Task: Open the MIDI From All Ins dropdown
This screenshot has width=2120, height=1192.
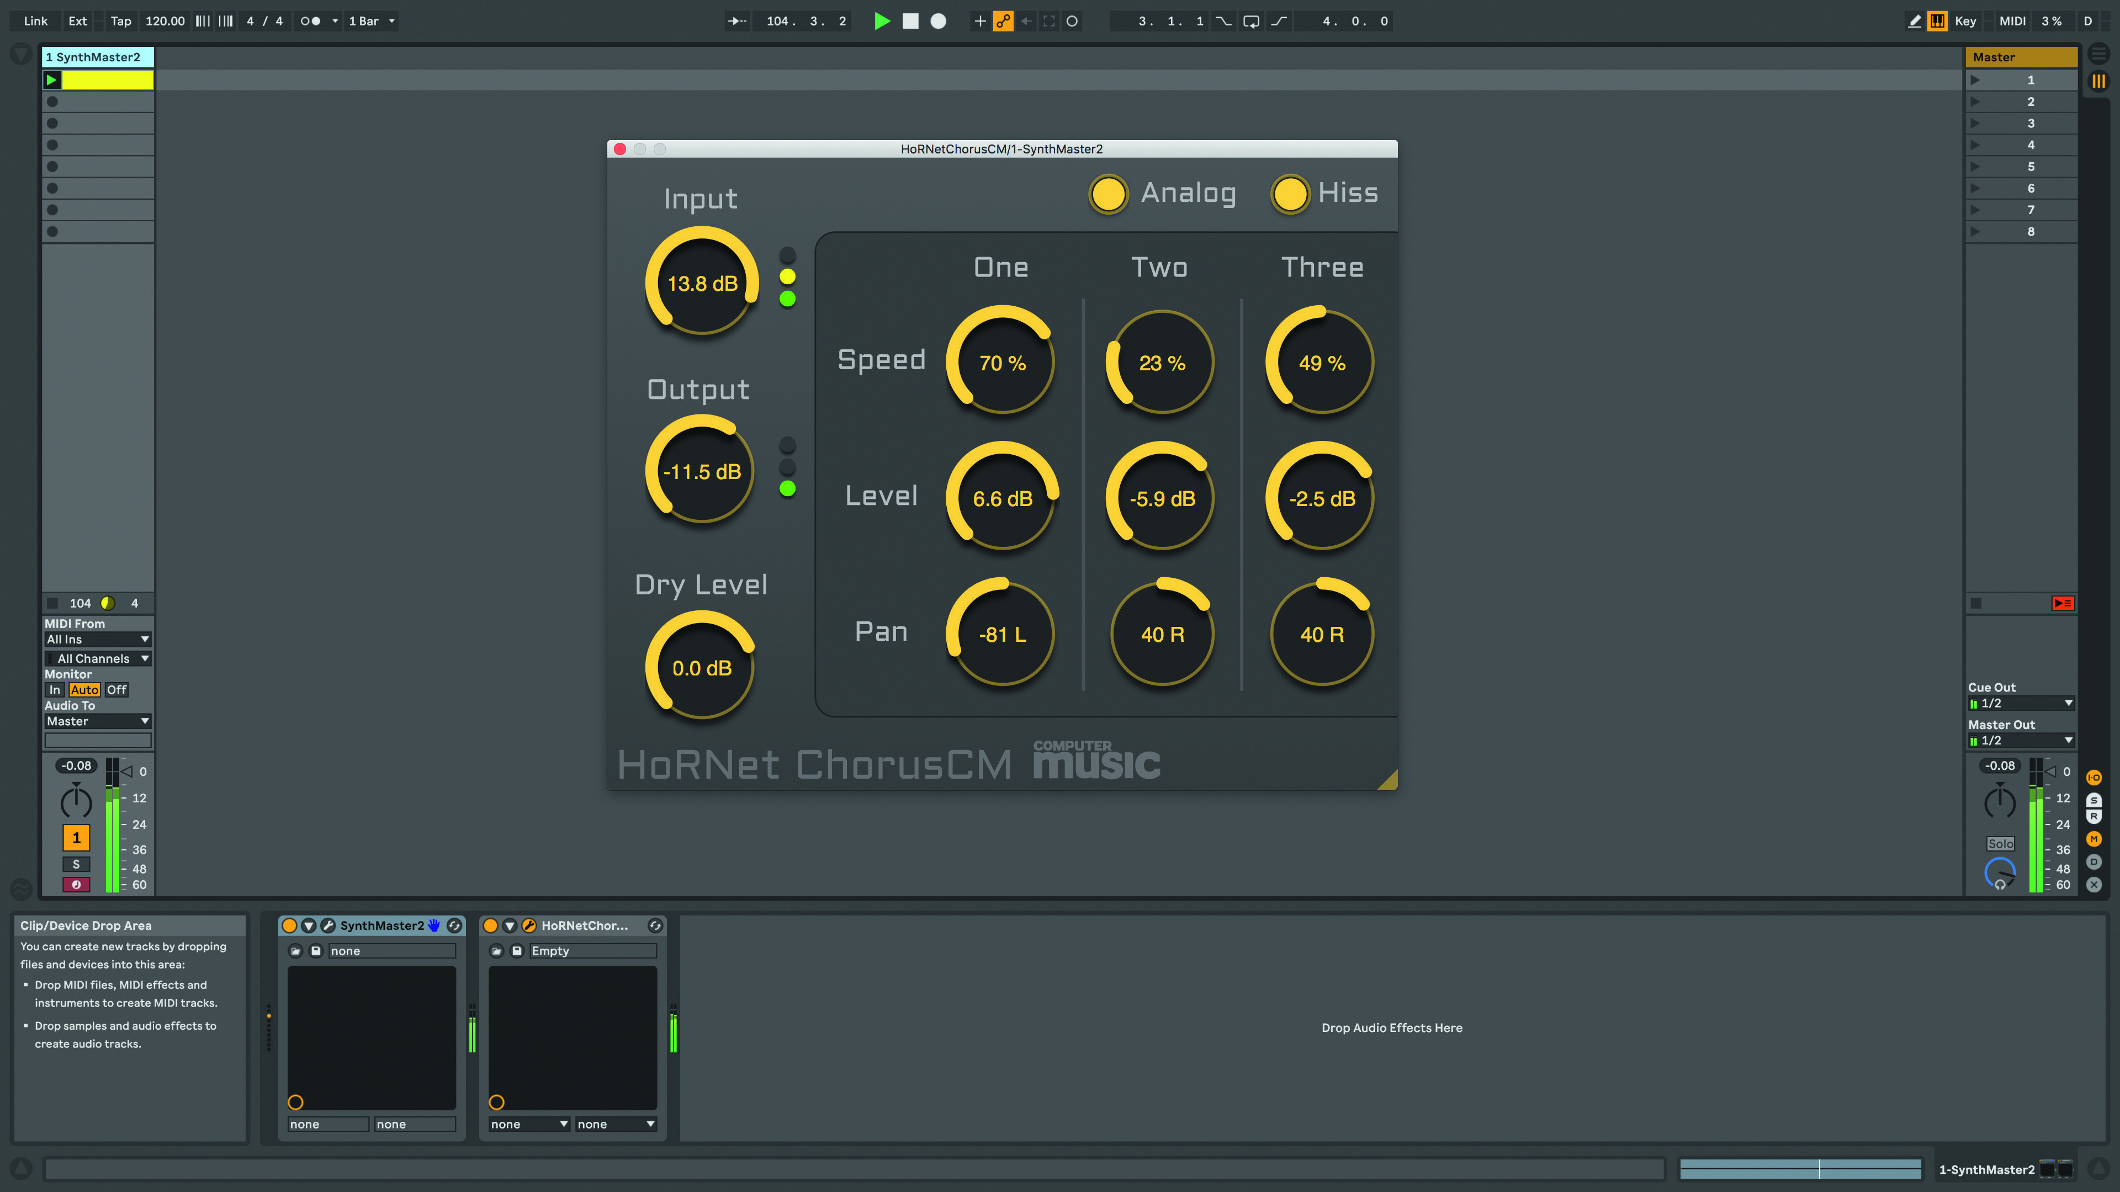Action: pyautogui.click(x=98, y=639)
